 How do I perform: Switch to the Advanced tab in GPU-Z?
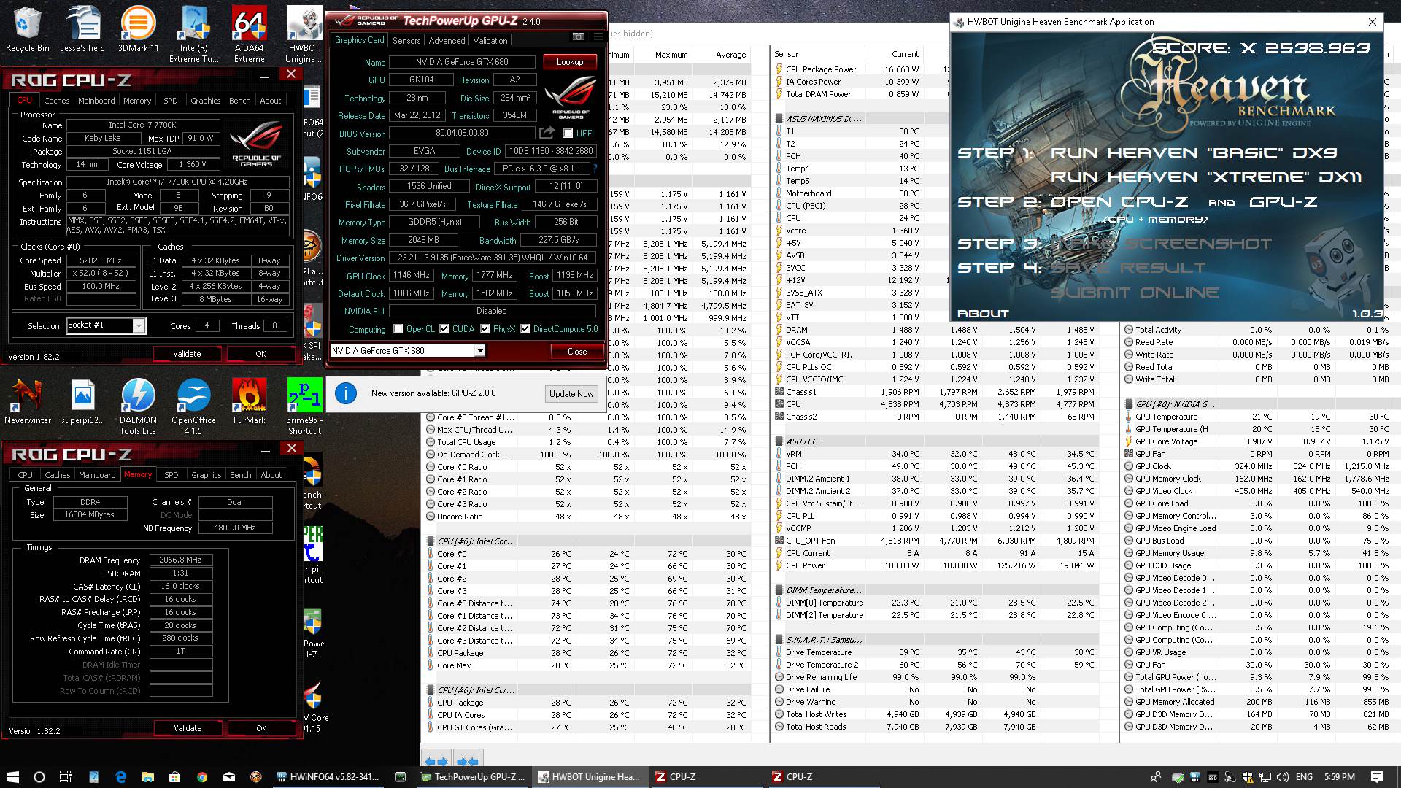point(447,41)
